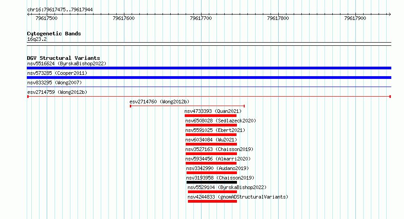Open variant nsv5934456 (Almarri2020) label
Screen dimensions: 404x219
[x=218, y=159]
